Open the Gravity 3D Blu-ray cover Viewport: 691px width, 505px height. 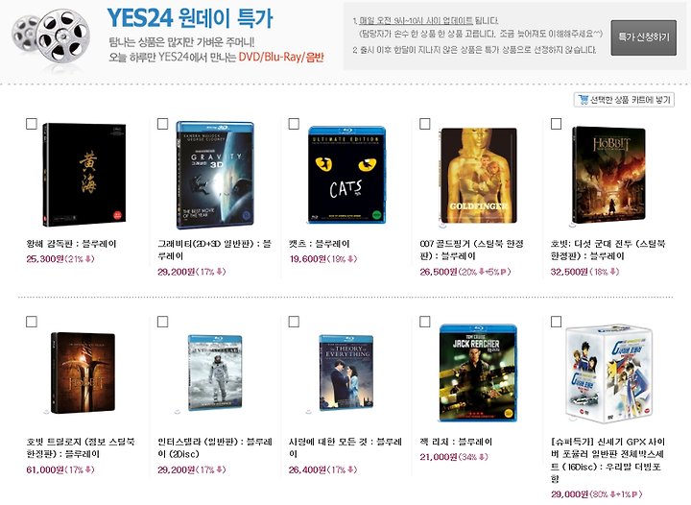[x=215, y=175]
